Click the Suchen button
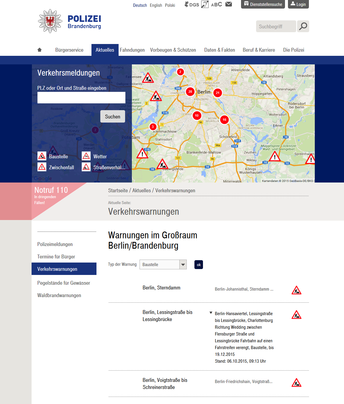Image resolution: width=344 pixels, height=404 pixels. click(113, 116)
